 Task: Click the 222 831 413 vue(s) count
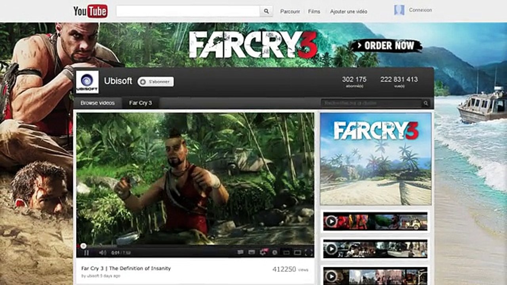(x=399, y=82)
